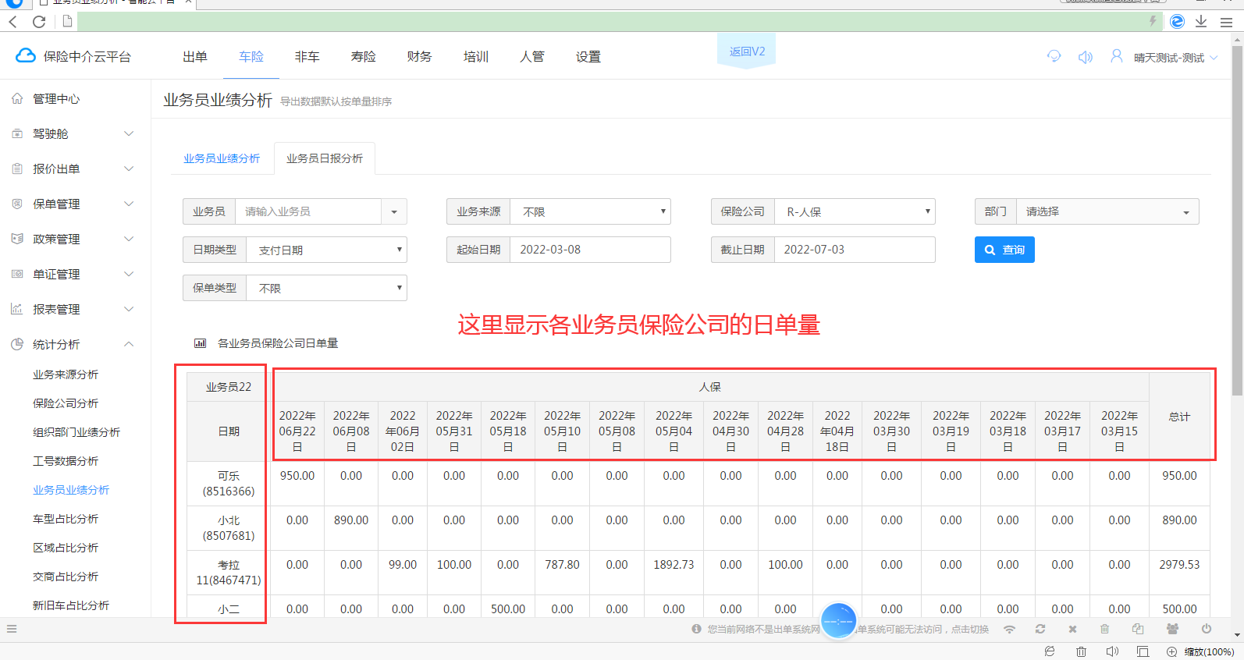Expand the 单证管理 sidebar menu

(75, 274)
